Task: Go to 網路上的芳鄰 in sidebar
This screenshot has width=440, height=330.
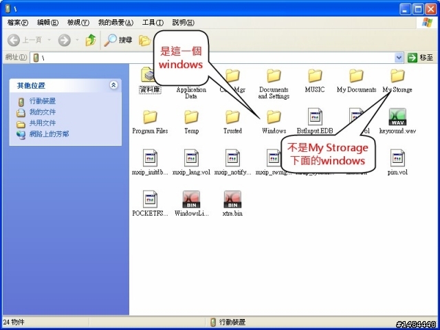Action: click(49, 134)
